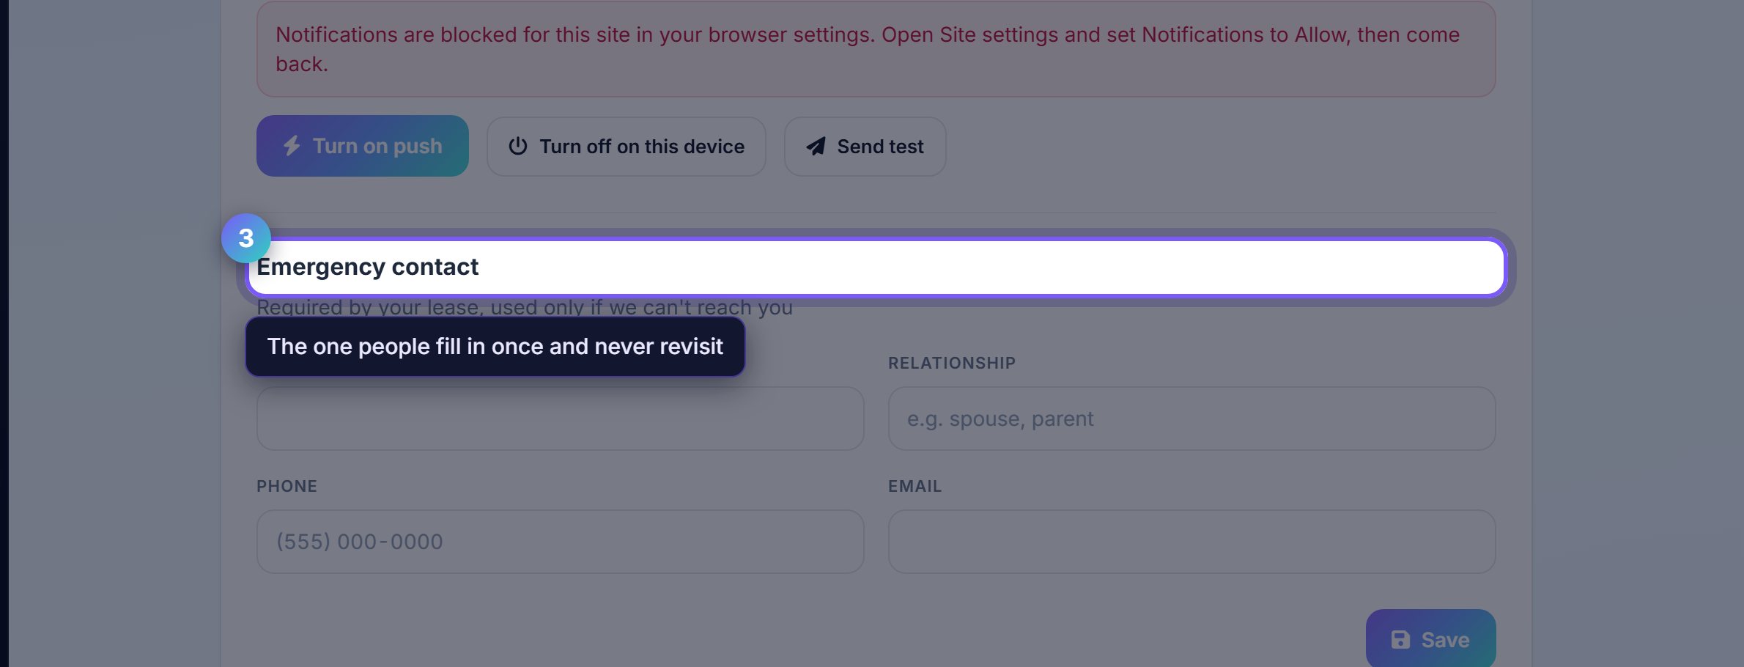Click the power icon beside Turn off on this device
This screenshot has height=667, width=1744.
click(x=518, y=146)
